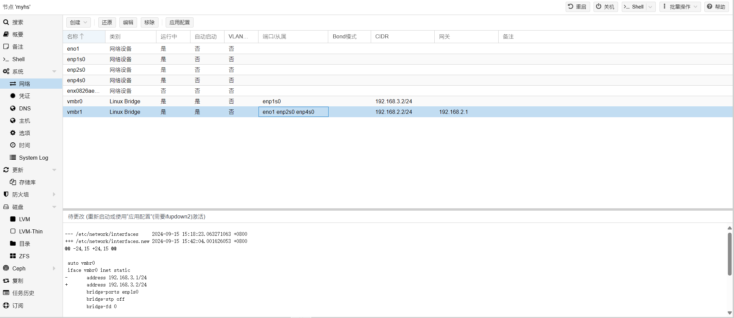Click the scrollbar down arrow in diff panel

[x=730, y=313]
